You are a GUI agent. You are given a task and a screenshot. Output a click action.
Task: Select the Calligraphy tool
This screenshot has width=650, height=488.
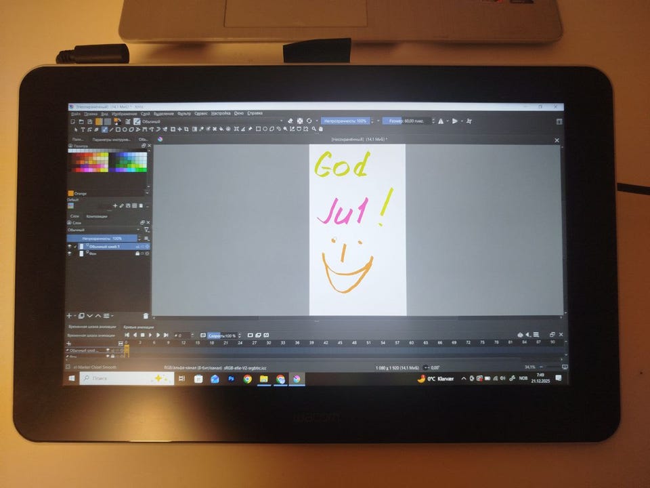click(x=96, y=129)
